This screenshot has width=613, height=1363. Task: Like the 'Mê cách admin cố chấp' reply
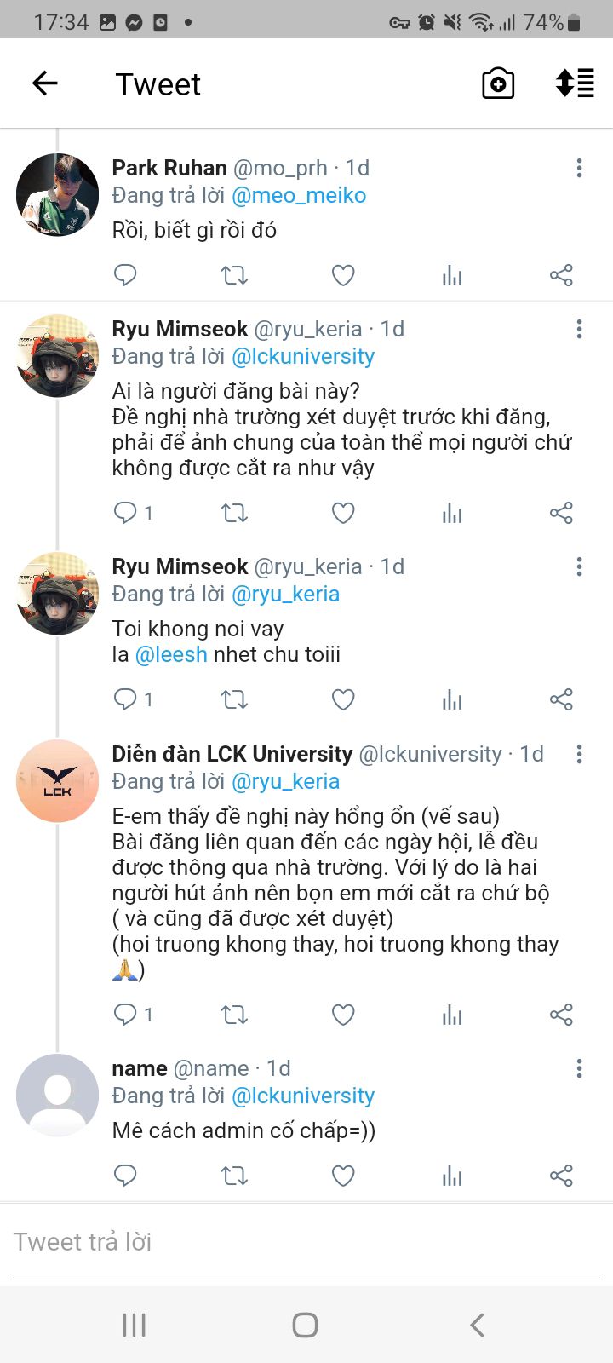pyautogui.click(x=343, y=1176)
